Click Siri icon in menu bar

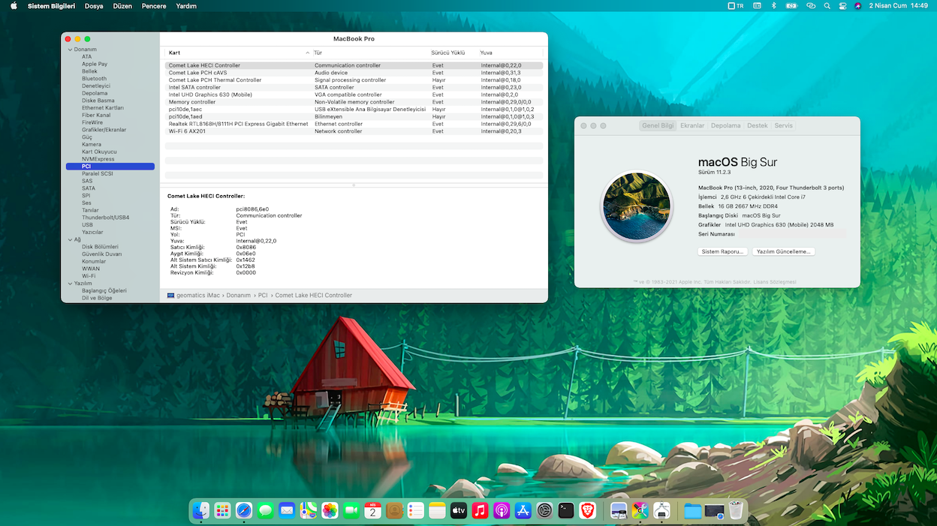(x=858, y=5)
